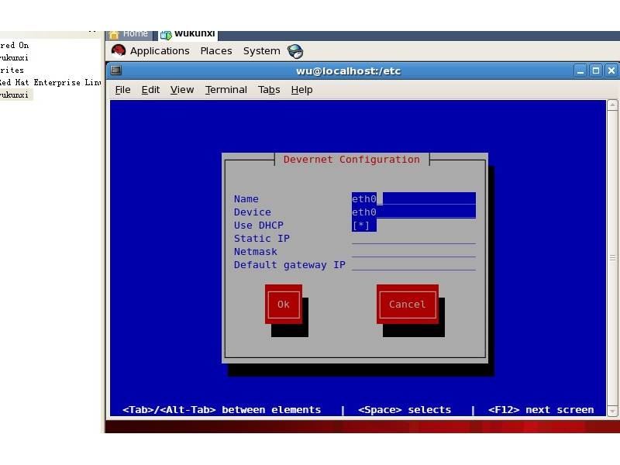This screenshot has width=620, height=465.
Task: Click the Static IP input field
Action: [413, 239]
